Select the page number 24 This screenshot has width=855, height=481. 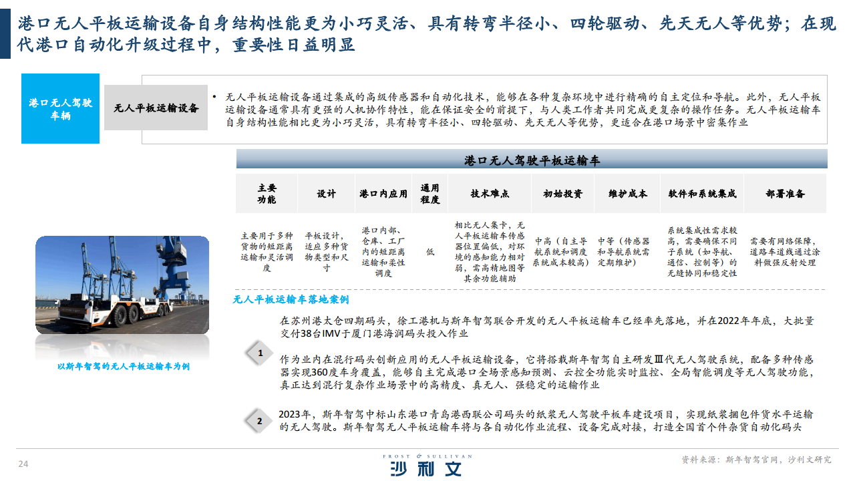(x=22, y=464)
